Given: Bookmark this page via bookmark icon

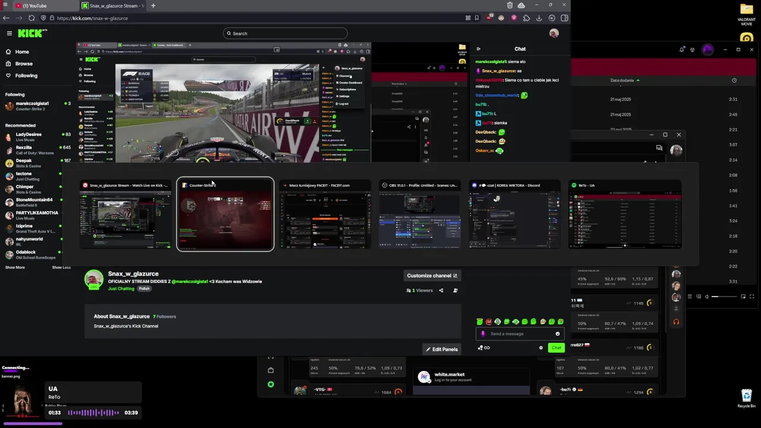Looking at the screenshot, I should coord(476,18).
